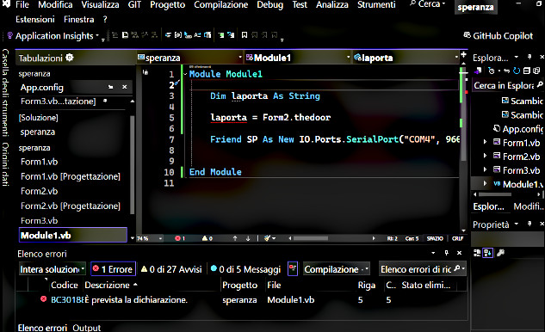Open the Strumenti menu
Image resolution: width=545 pixels, height=332 pixels.
(x=376, y=4)
